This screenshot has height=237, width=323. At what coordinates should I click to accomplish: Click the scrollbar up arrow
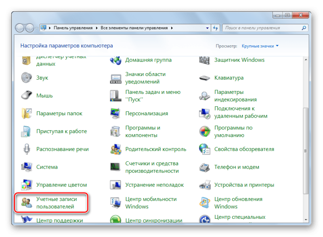306,59
